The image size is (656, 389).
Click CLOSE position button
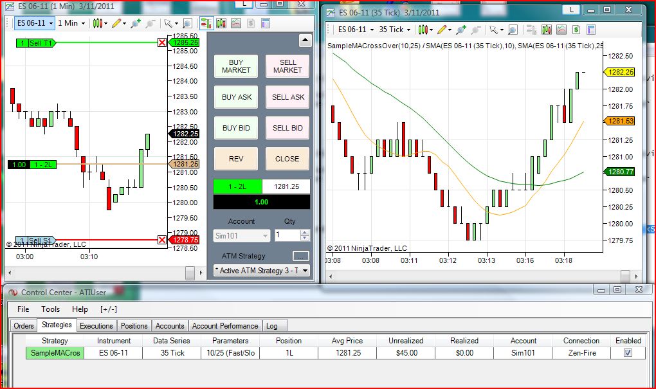tap(287, 159)
